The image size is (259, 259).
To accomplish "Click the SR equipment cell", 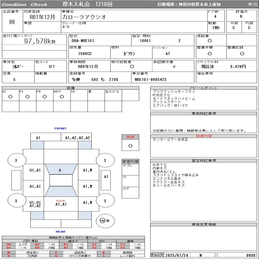I will coord(79,95).
